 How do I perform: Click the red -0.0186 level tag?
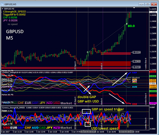(x=153, y=96)
